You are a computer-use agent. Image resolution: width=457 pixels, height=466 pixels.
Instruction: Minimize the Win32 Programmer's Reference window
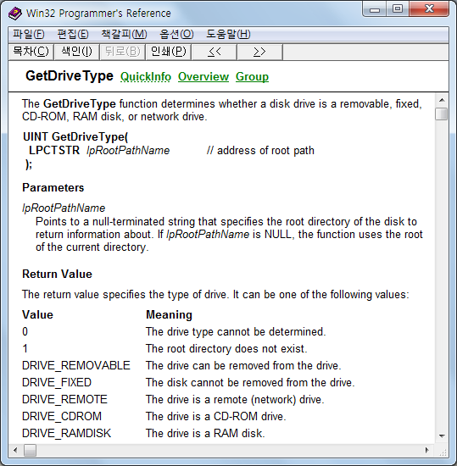pos(375,9)
